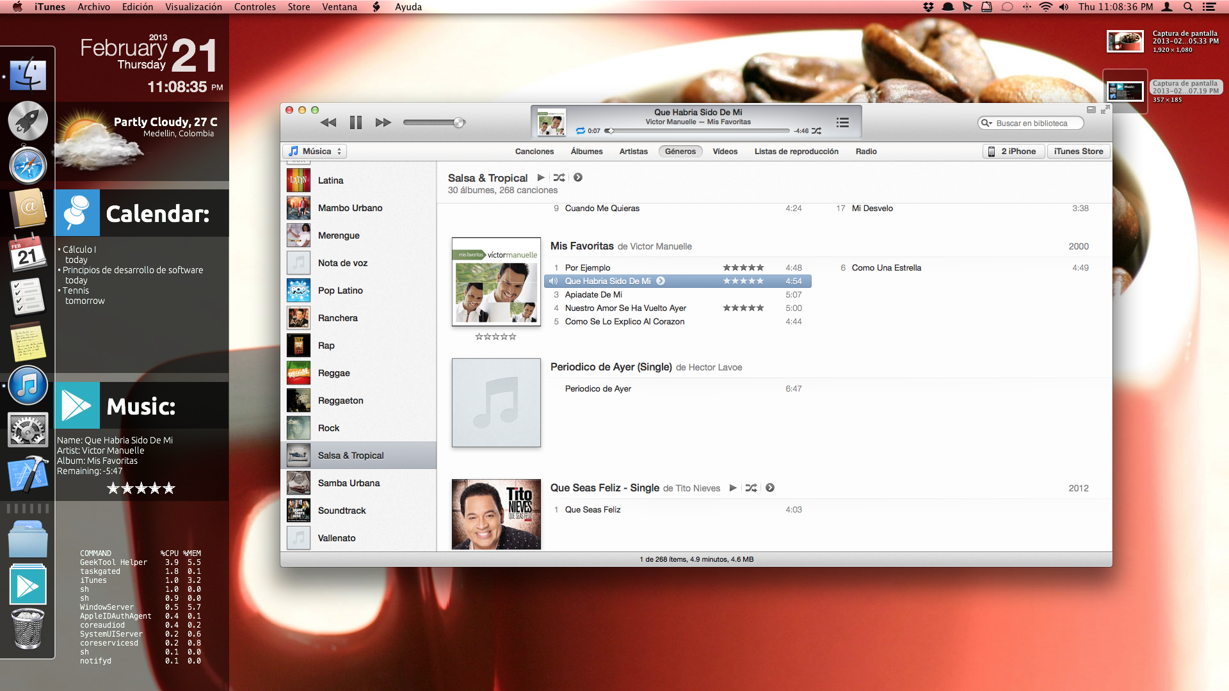Select the Reggaeton genre icon

(298, 401)
